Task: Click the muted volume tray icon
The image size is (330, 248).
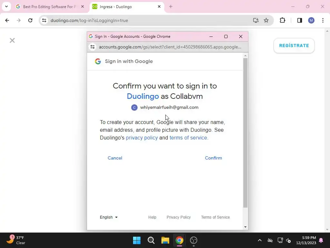Action: tap(288, 240)
